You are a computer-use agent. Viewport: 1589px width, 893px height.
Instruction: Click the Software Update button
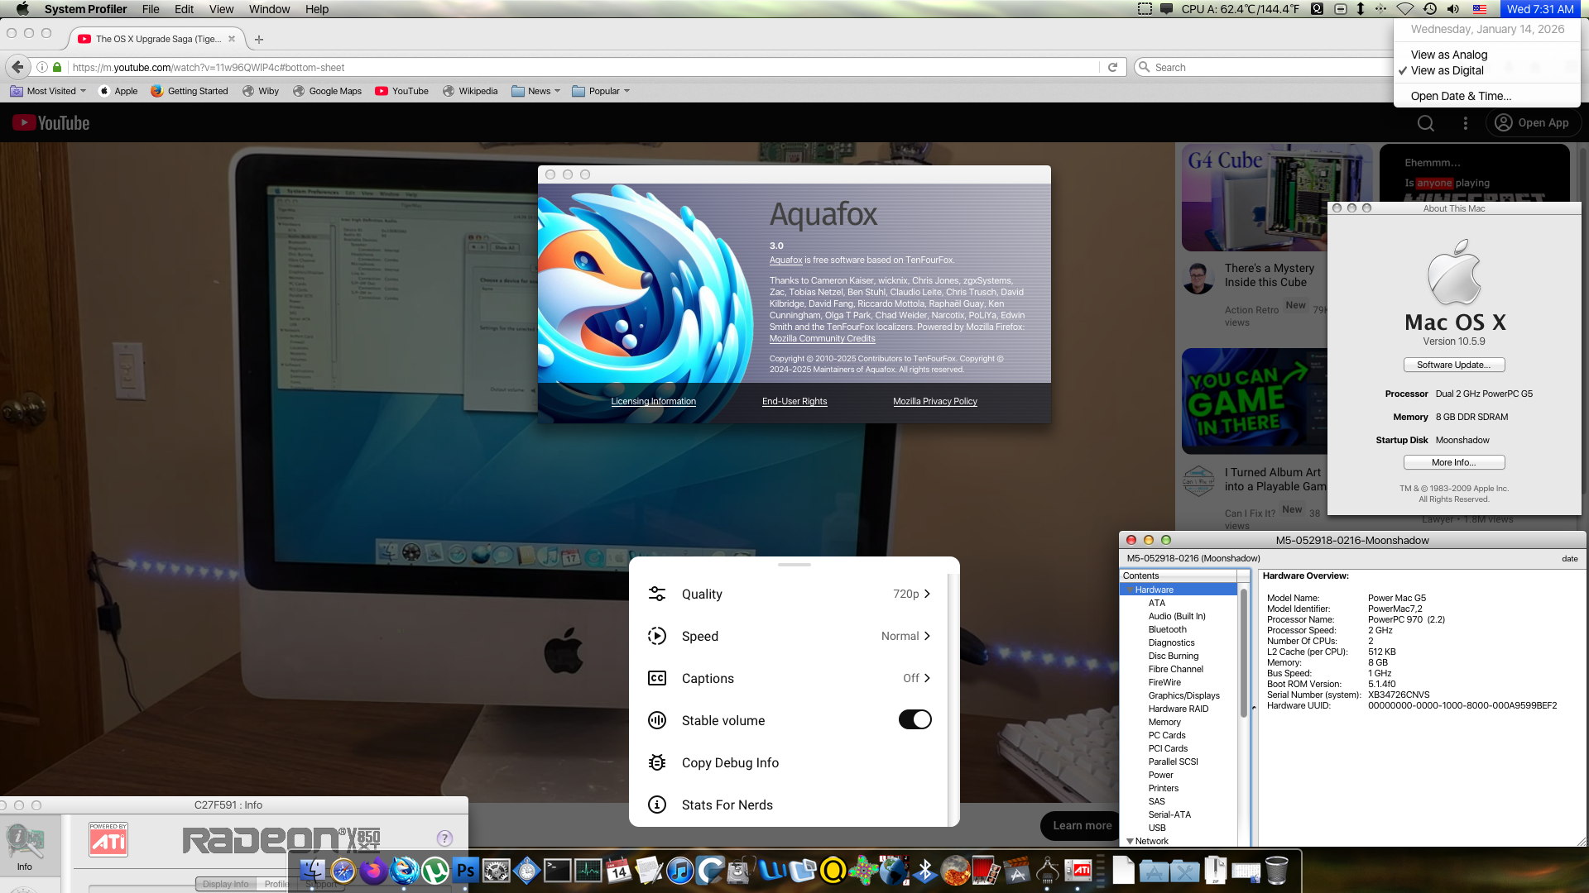click(1454, 365)
